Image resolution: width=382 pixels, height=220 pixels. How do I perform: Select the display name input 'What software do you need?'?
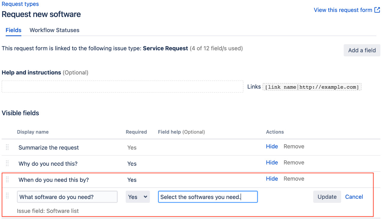click(x=67, y=197)
